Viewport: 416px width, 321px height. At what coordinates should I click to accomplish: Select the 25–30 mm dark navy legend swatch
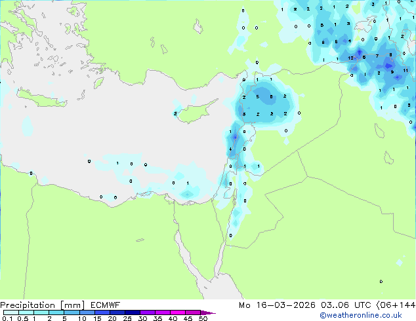tap(132, 312)
